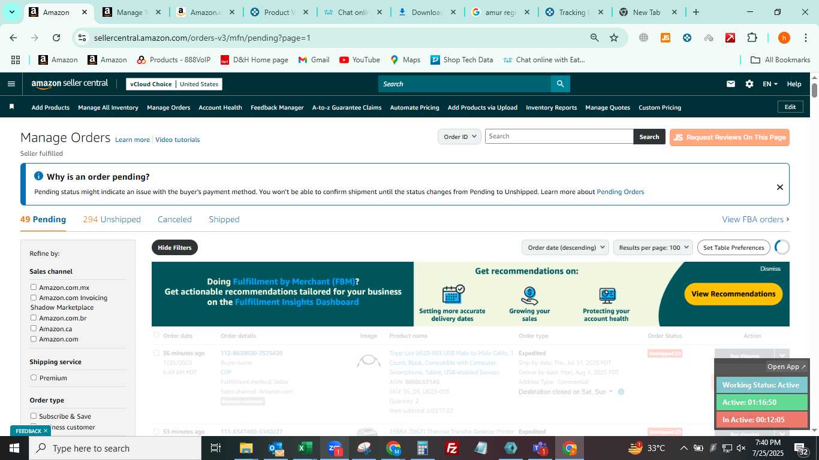Click the page vertical scrollbar thumb
819x460 pixels.
point(814,90)
